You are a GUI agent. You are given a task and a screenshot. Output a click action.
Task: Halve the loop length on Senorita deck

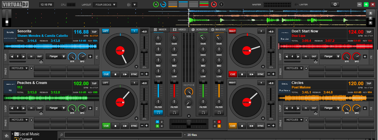click(12, 57)
